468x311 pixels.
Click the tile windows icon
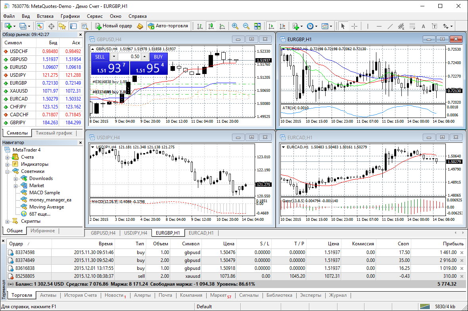(x=257, y=26)
